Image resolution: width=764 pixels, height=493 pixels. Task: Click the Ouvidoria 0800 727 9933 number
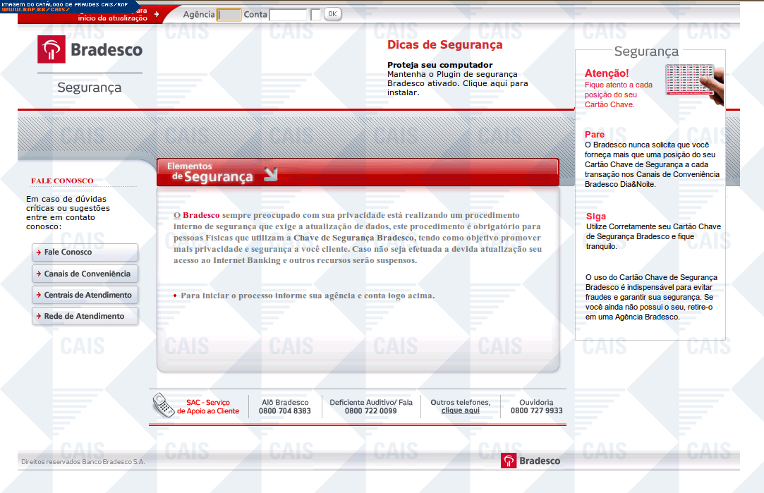pyautogui.click(x=536, y=410)
